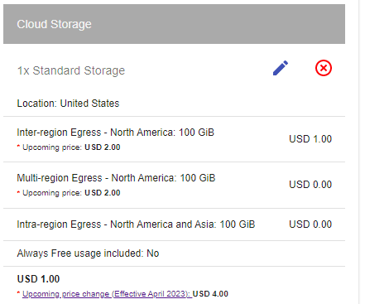Click the USD 1.00 Inter-region Egress price
365x304 pixels.
pos(310,139)
